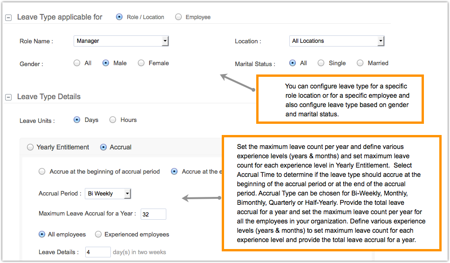Image resolution: width=450 pixels, height=263 pixels.
Task: Collapse the Leave Type applicable for section
Action: [x=8, y=18]
